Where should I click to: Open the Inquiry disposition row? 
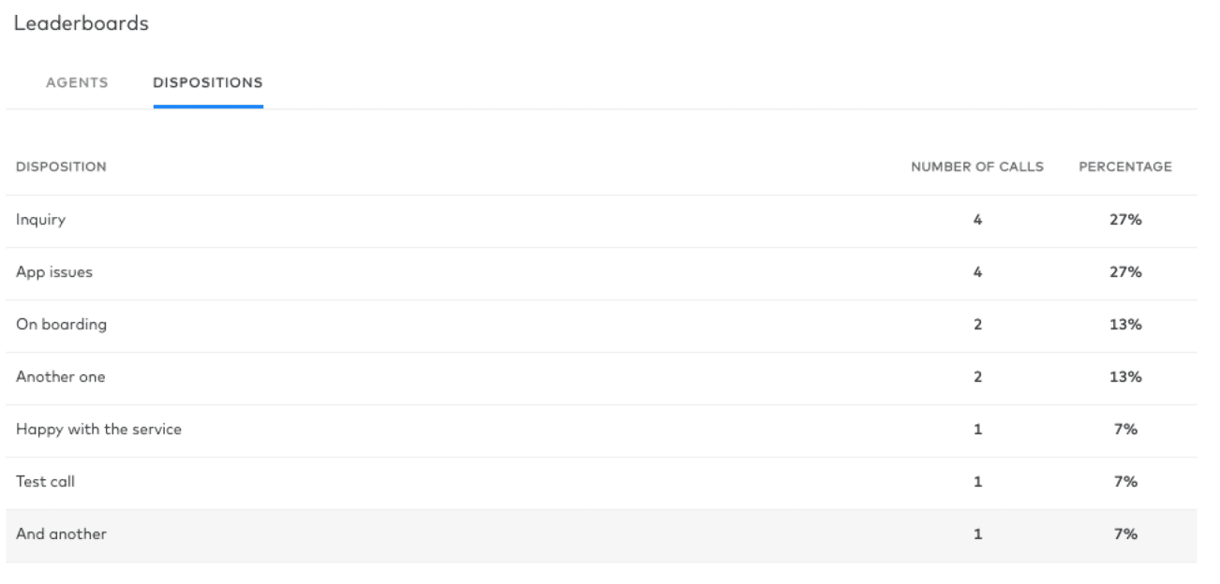[x=42, y=219]
